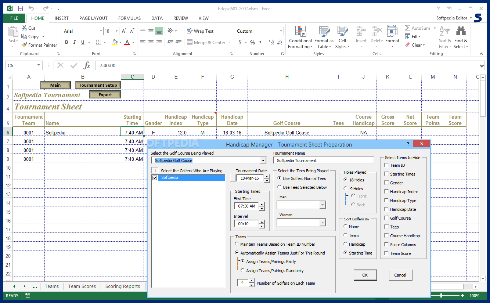490x303 pixels.
Task: Check the Golf Course hide option
Action: tap(386, 218)
